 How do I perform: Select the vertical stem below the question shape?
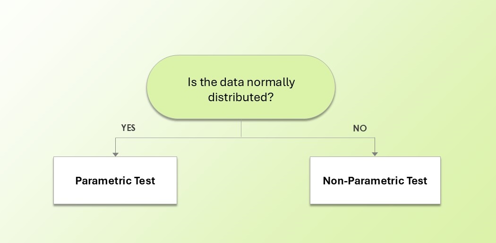(x=241, y=128)
